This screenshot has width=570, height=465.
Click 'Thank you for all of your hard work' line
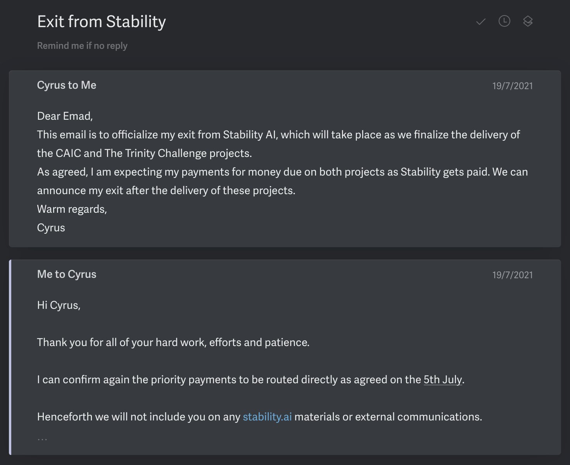(x=173, y=342)
